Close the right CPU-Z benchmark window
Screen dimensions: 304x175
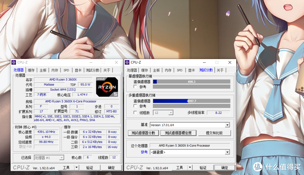click(230, 62)
